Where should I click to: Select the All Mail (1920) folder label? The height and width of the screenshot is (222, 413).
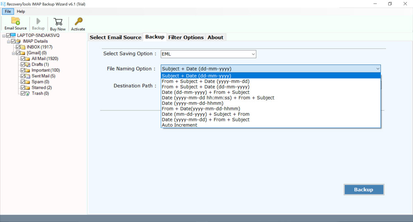[45, 58]
